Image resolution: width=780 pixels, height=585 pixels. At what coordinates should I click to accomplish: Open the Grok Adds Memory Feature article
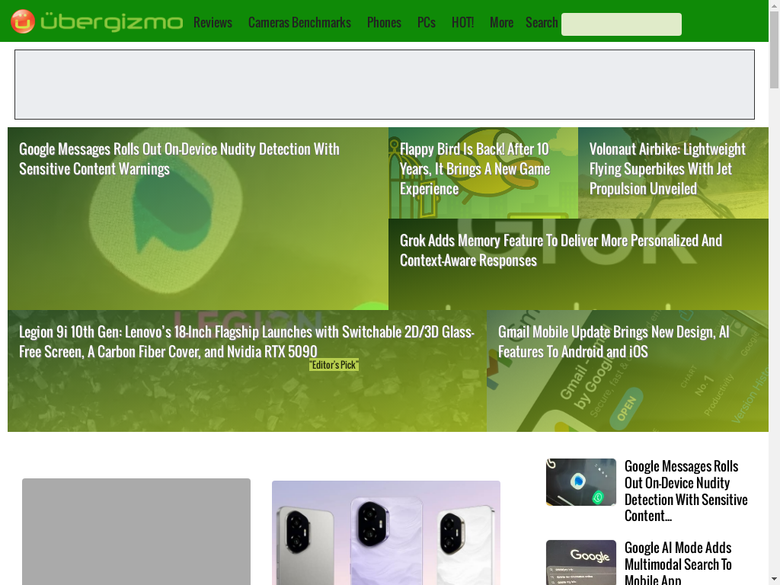pyautogui.click(x=561, y=250)
